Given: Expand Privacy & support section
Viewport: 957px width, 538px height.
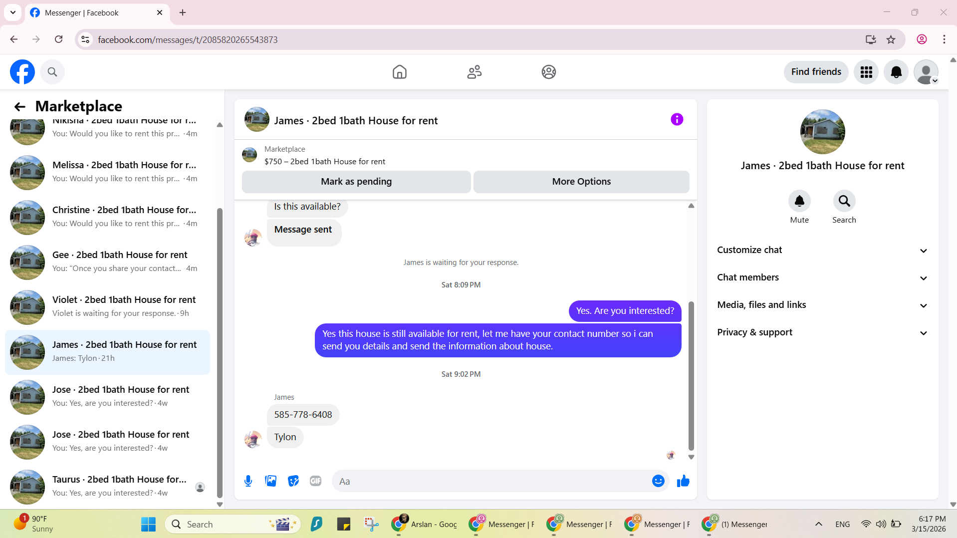Looking at the screenshot, I should click(822, 332).
